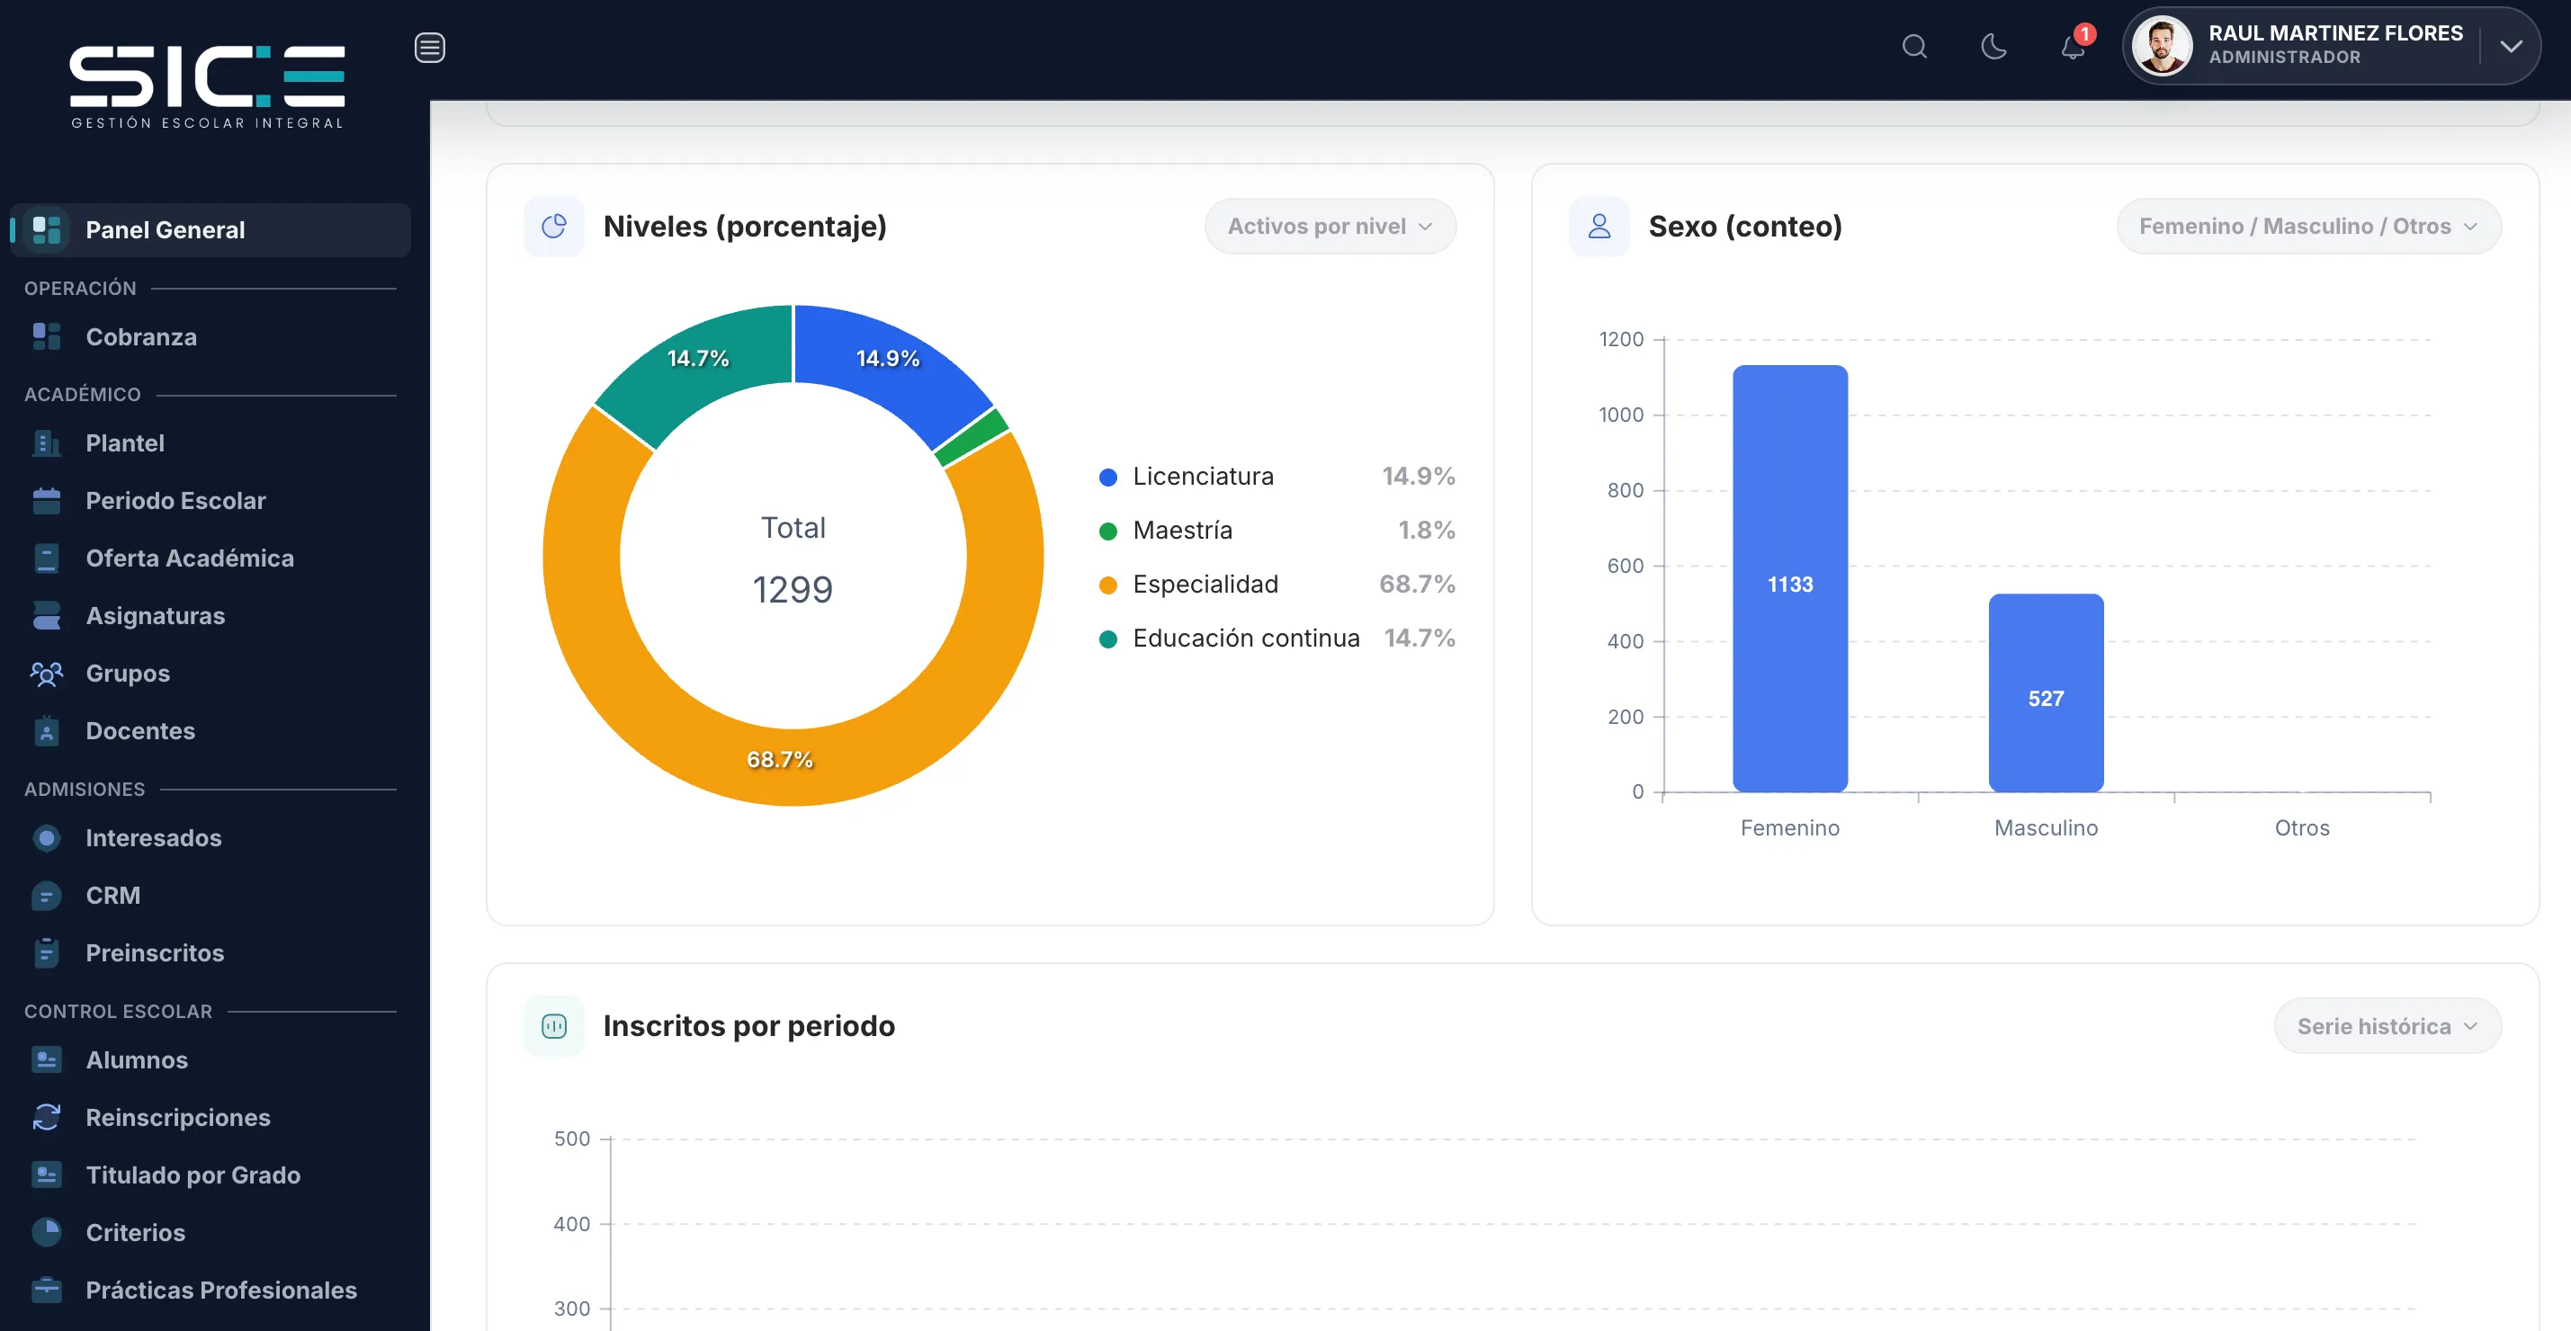2571x1331 pixels.
Task: Go to Criterios
Action: pos(211,1232)
